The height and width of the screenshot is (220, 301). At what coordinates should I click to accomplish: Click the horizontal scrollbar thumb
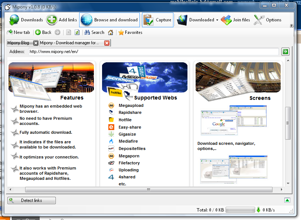click(x=149, y=189)
